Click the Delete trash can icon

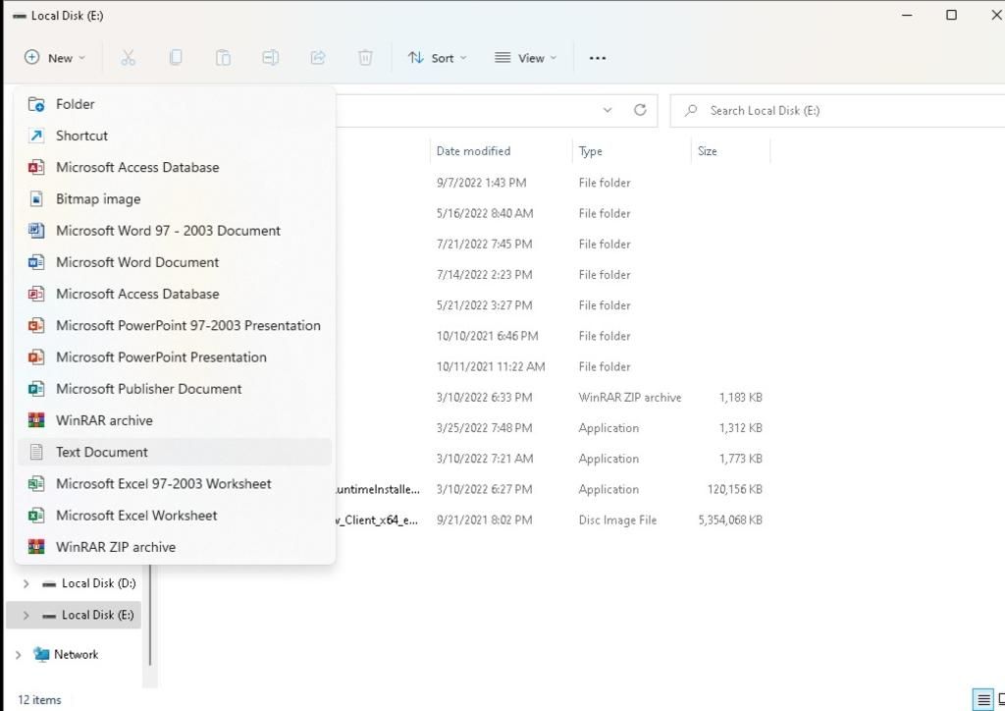[365, 58]
